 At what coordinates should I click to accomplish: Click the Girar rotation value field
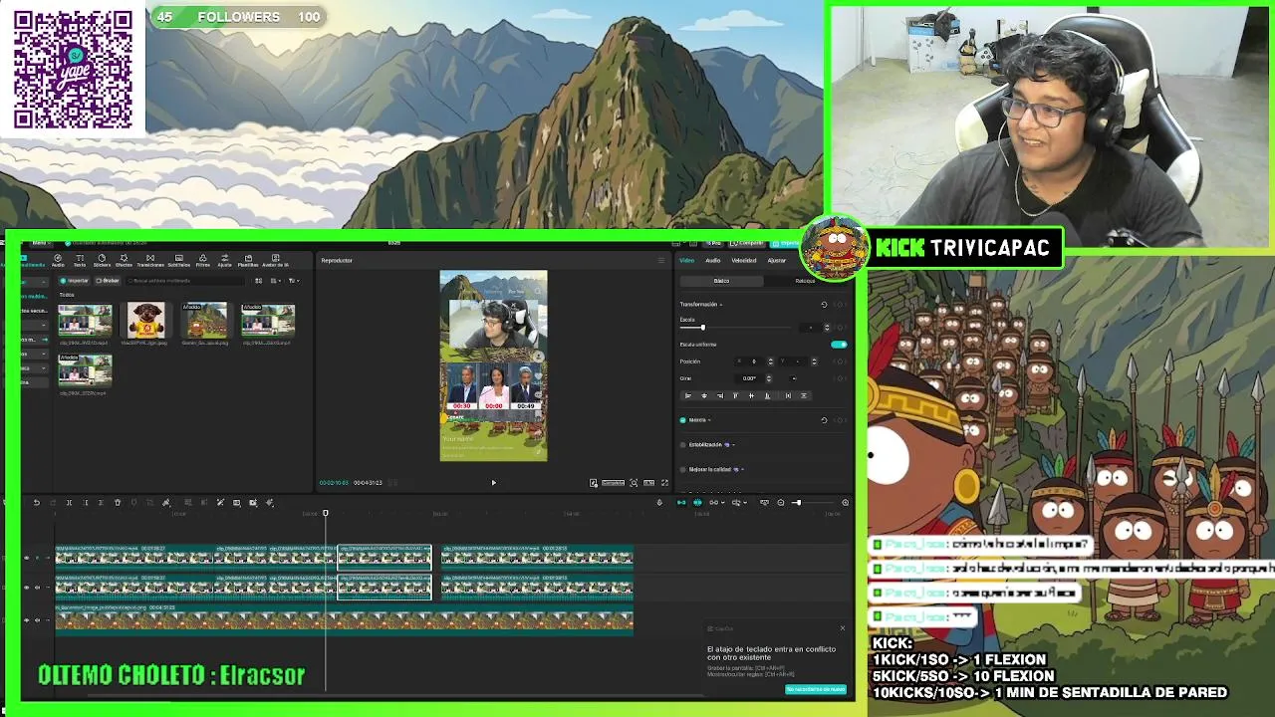point(749,378)
